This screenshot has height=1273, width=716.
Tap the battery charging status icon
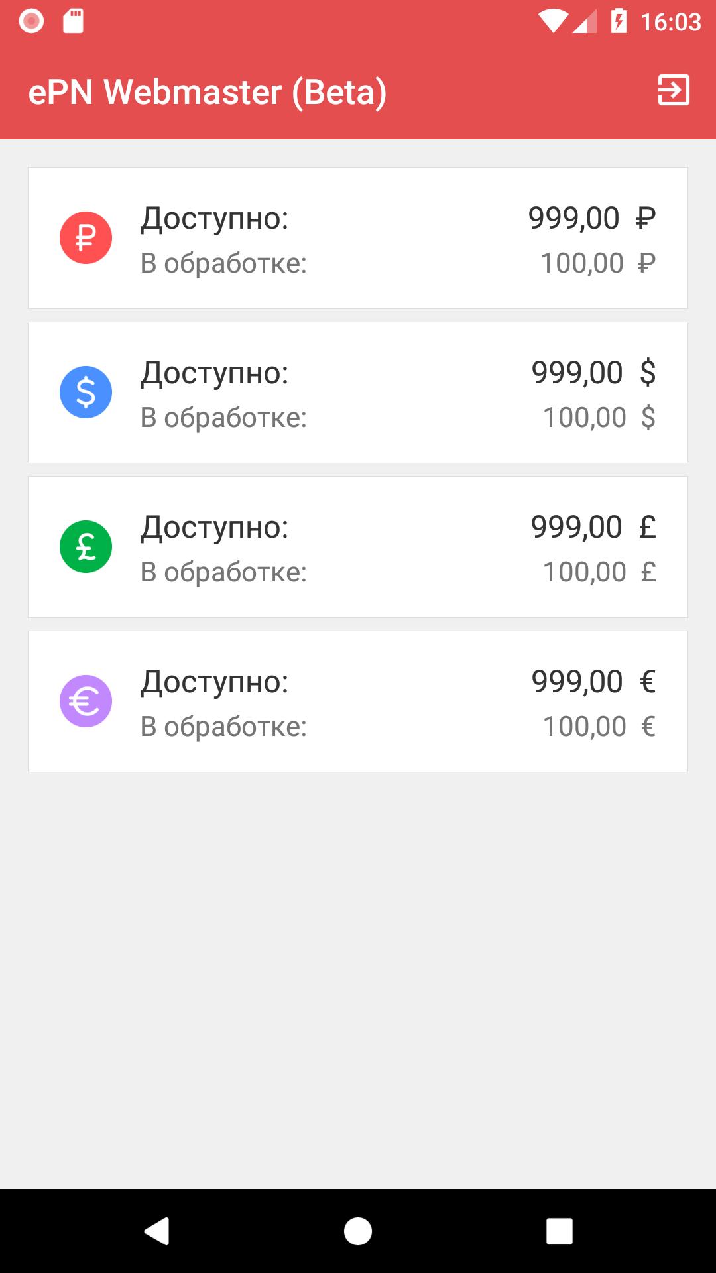pos(619,21)
